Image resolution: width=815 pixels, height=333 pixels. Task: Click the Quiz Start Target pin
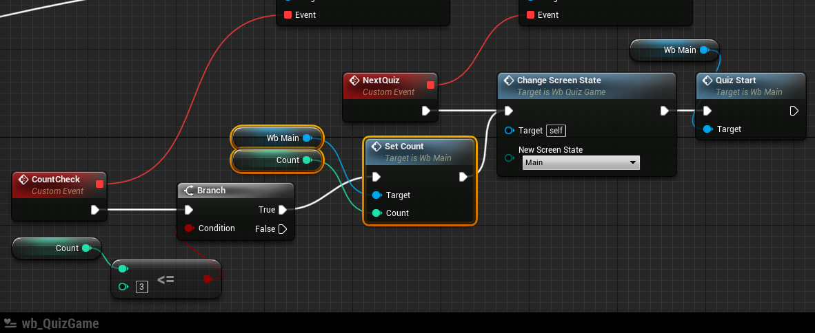(707, 129)
